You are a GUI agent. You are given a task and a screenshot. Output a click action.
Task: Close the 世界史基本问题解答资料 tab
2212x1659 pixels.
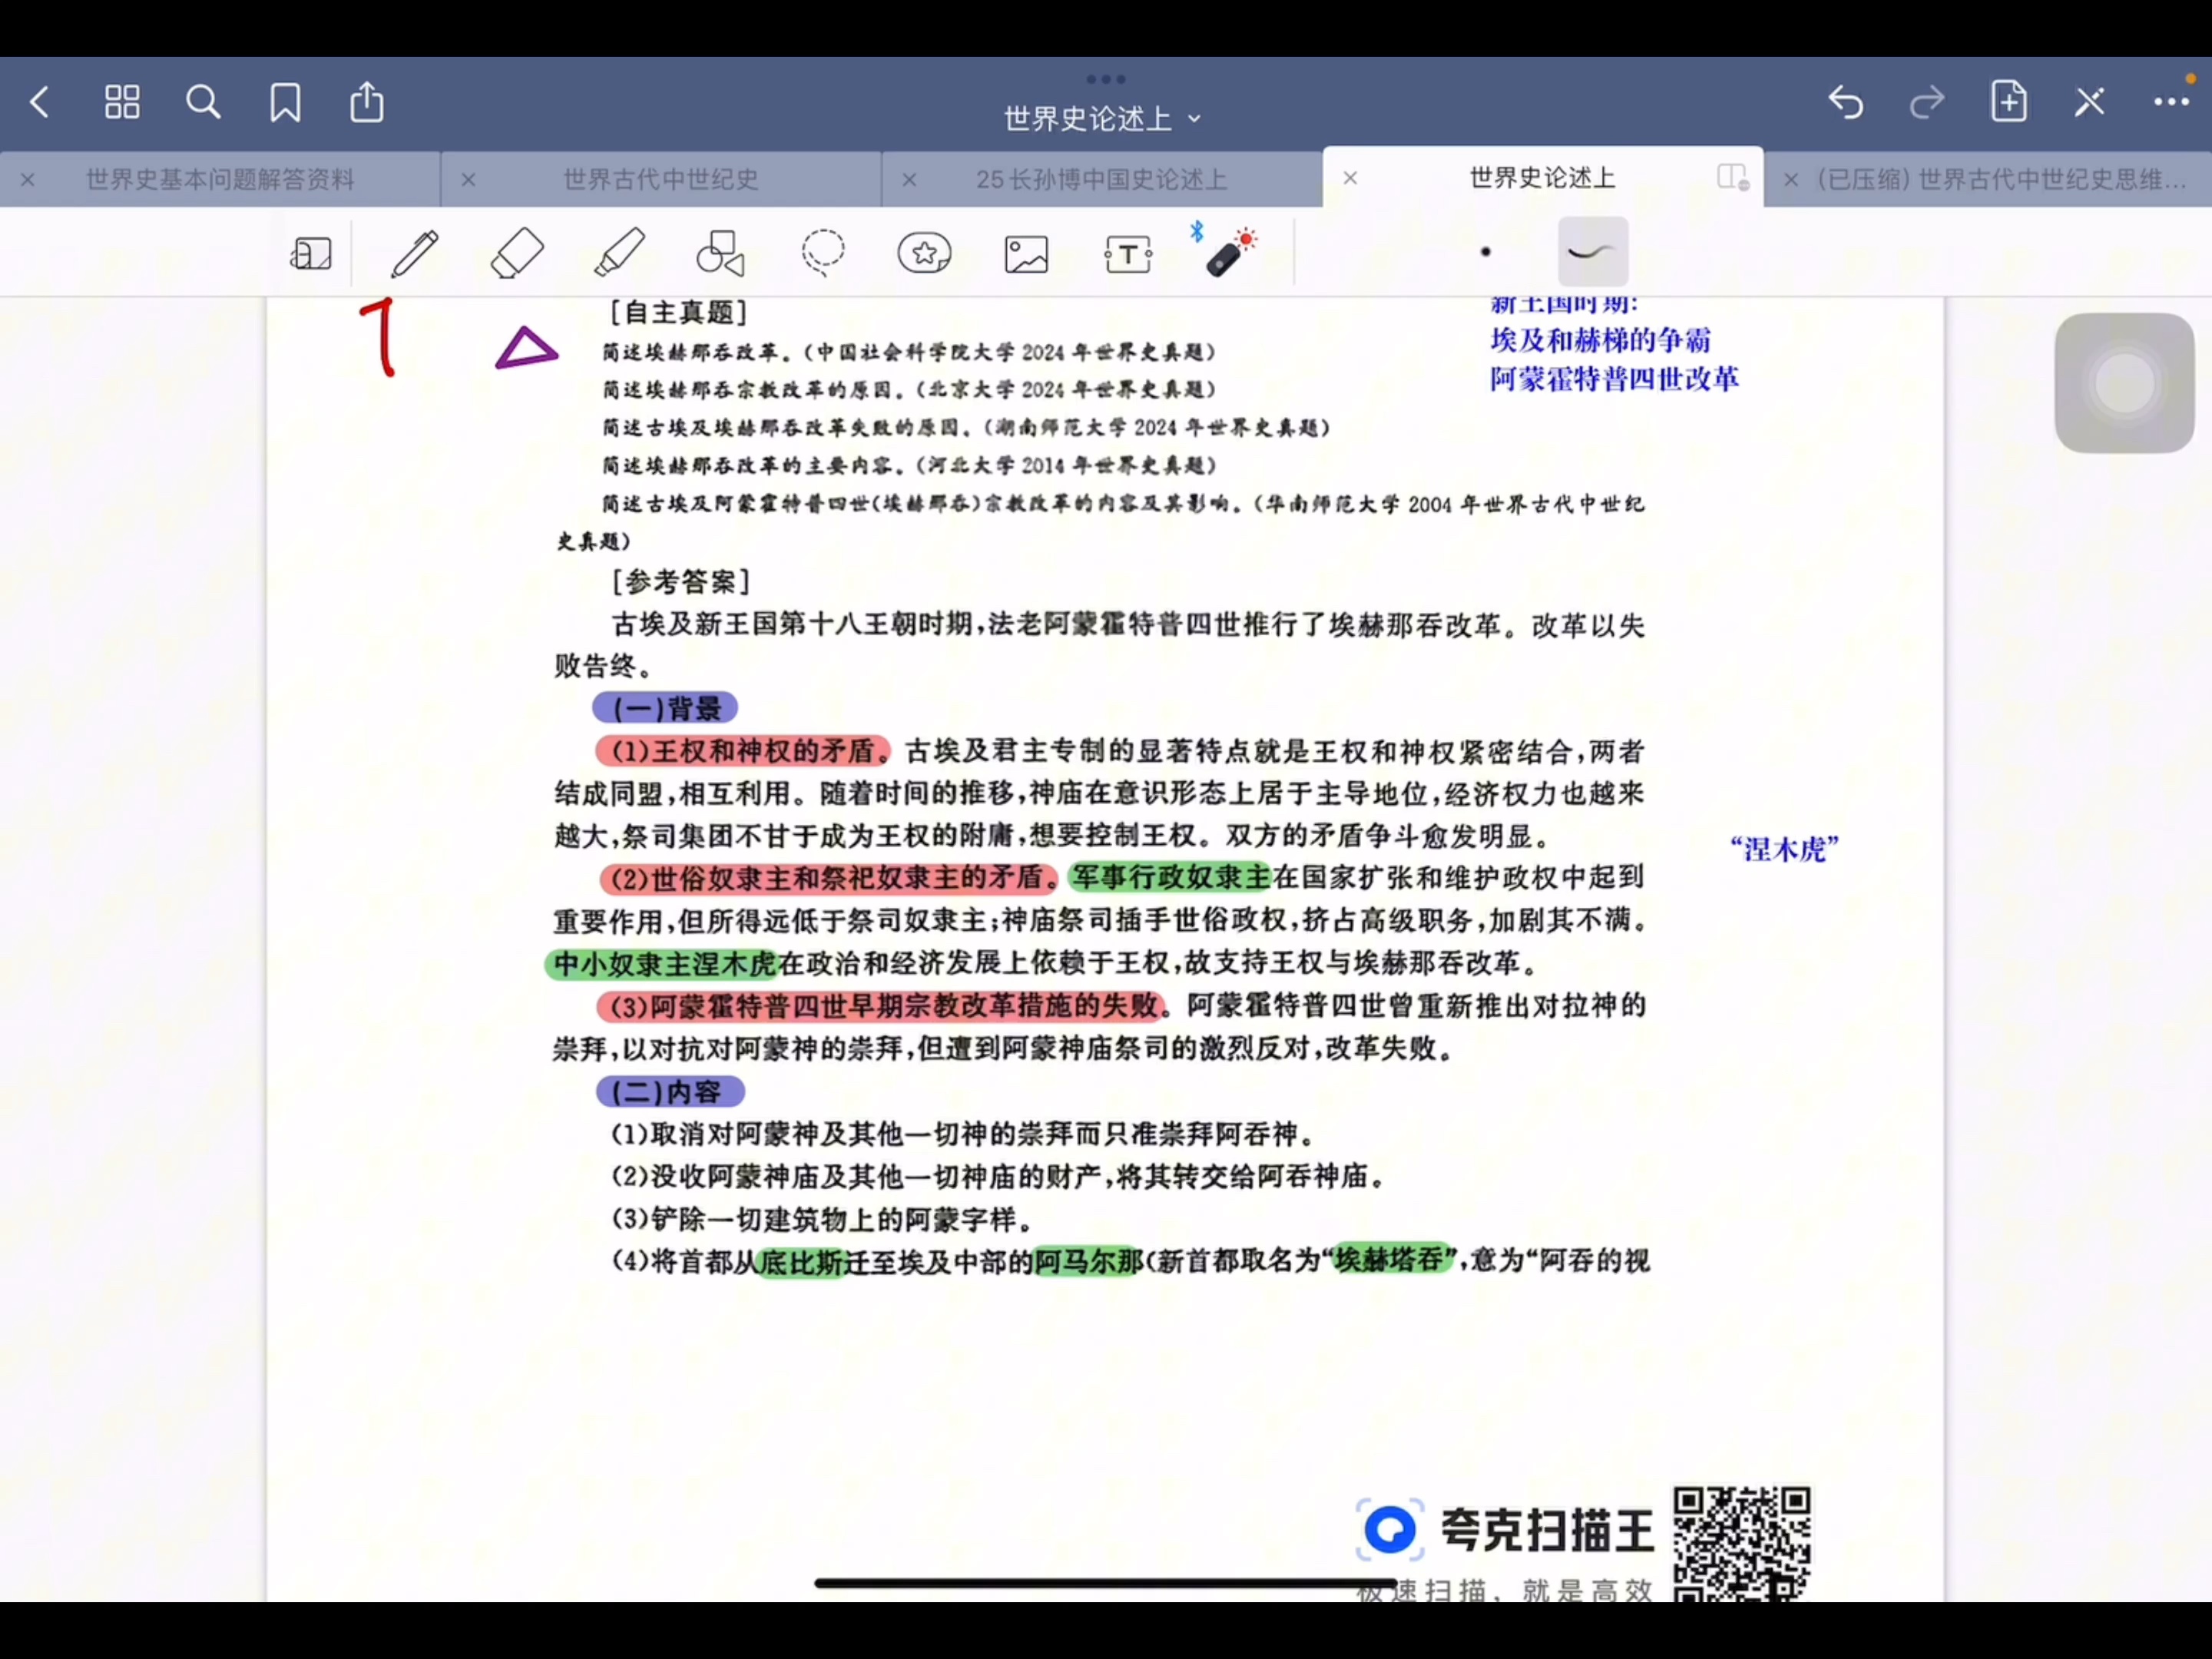point(28,180)
